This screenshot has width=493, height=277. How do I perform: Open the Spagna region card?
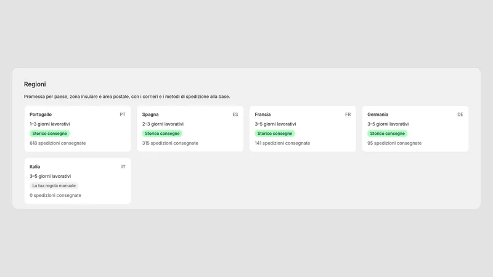(x=190, y=129)
